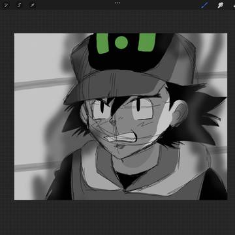Open the Adjustments magic wand menu
This screenshot has height=235, width=235.
(5, 5)
